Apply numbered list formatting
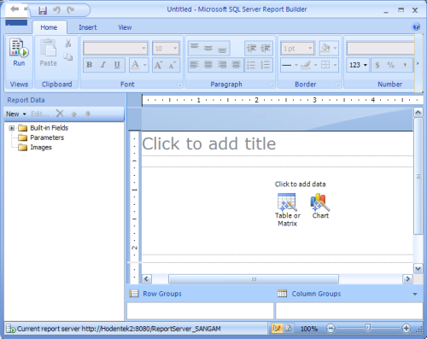Viewport: 427px width, 339px height. point(265,65)
